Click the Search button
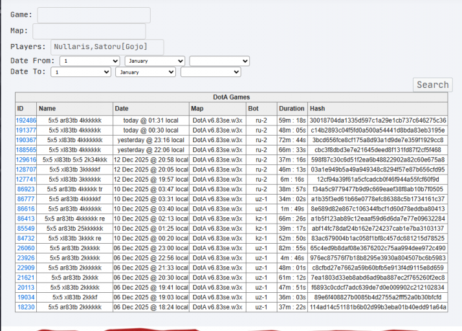This screenshot has height=331, width=462. (x=432, y=85)
